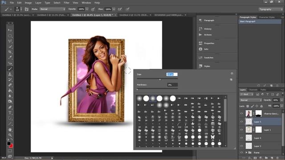Viewport: 285px width, 160px height.
Task: Toggle visibility of frame group
Action: click(241, 152)
